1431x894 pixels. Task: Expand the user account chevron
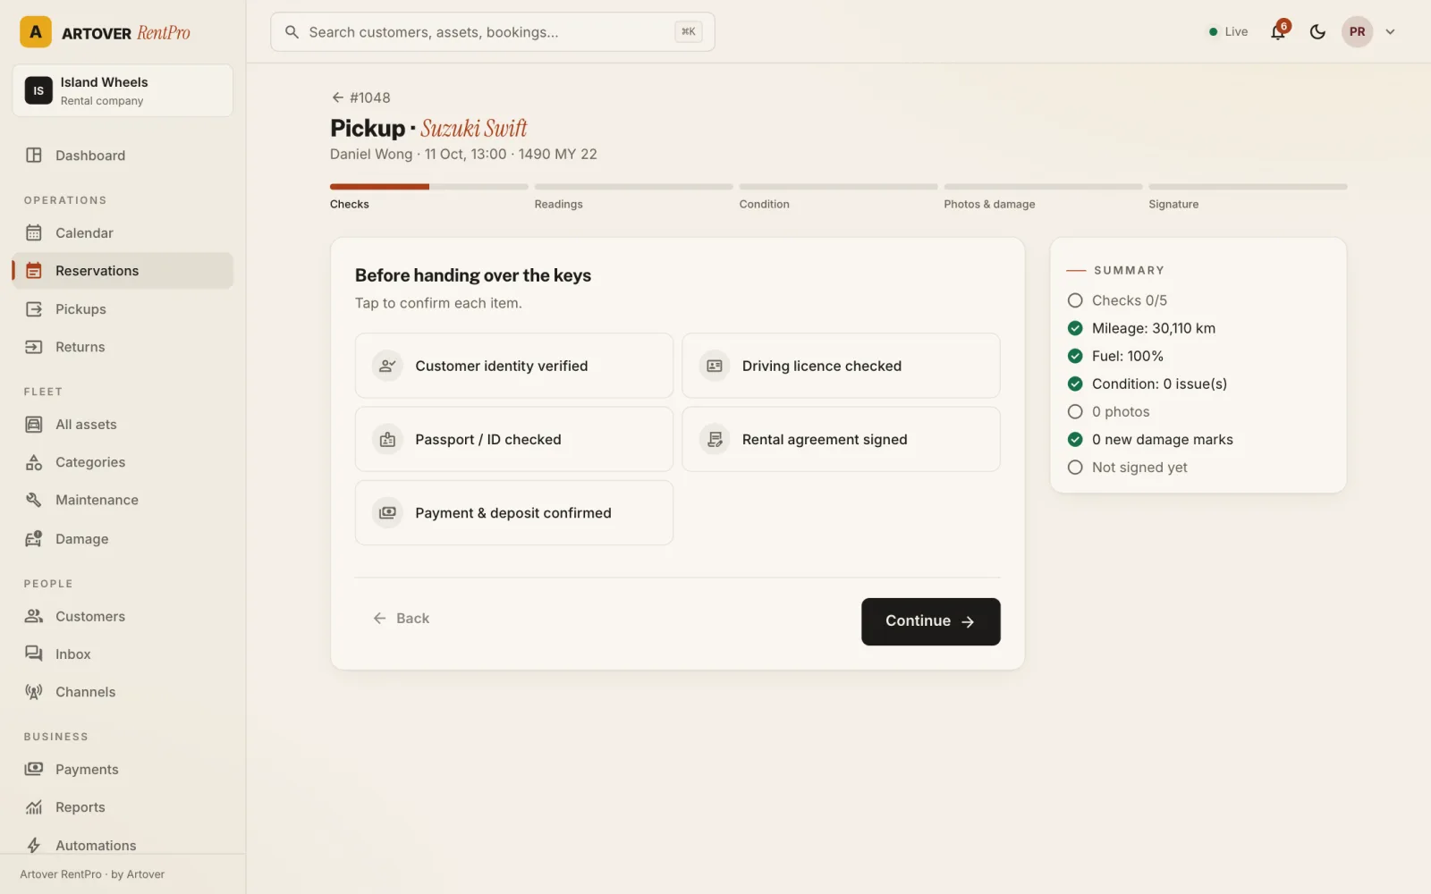[1390, 32]
